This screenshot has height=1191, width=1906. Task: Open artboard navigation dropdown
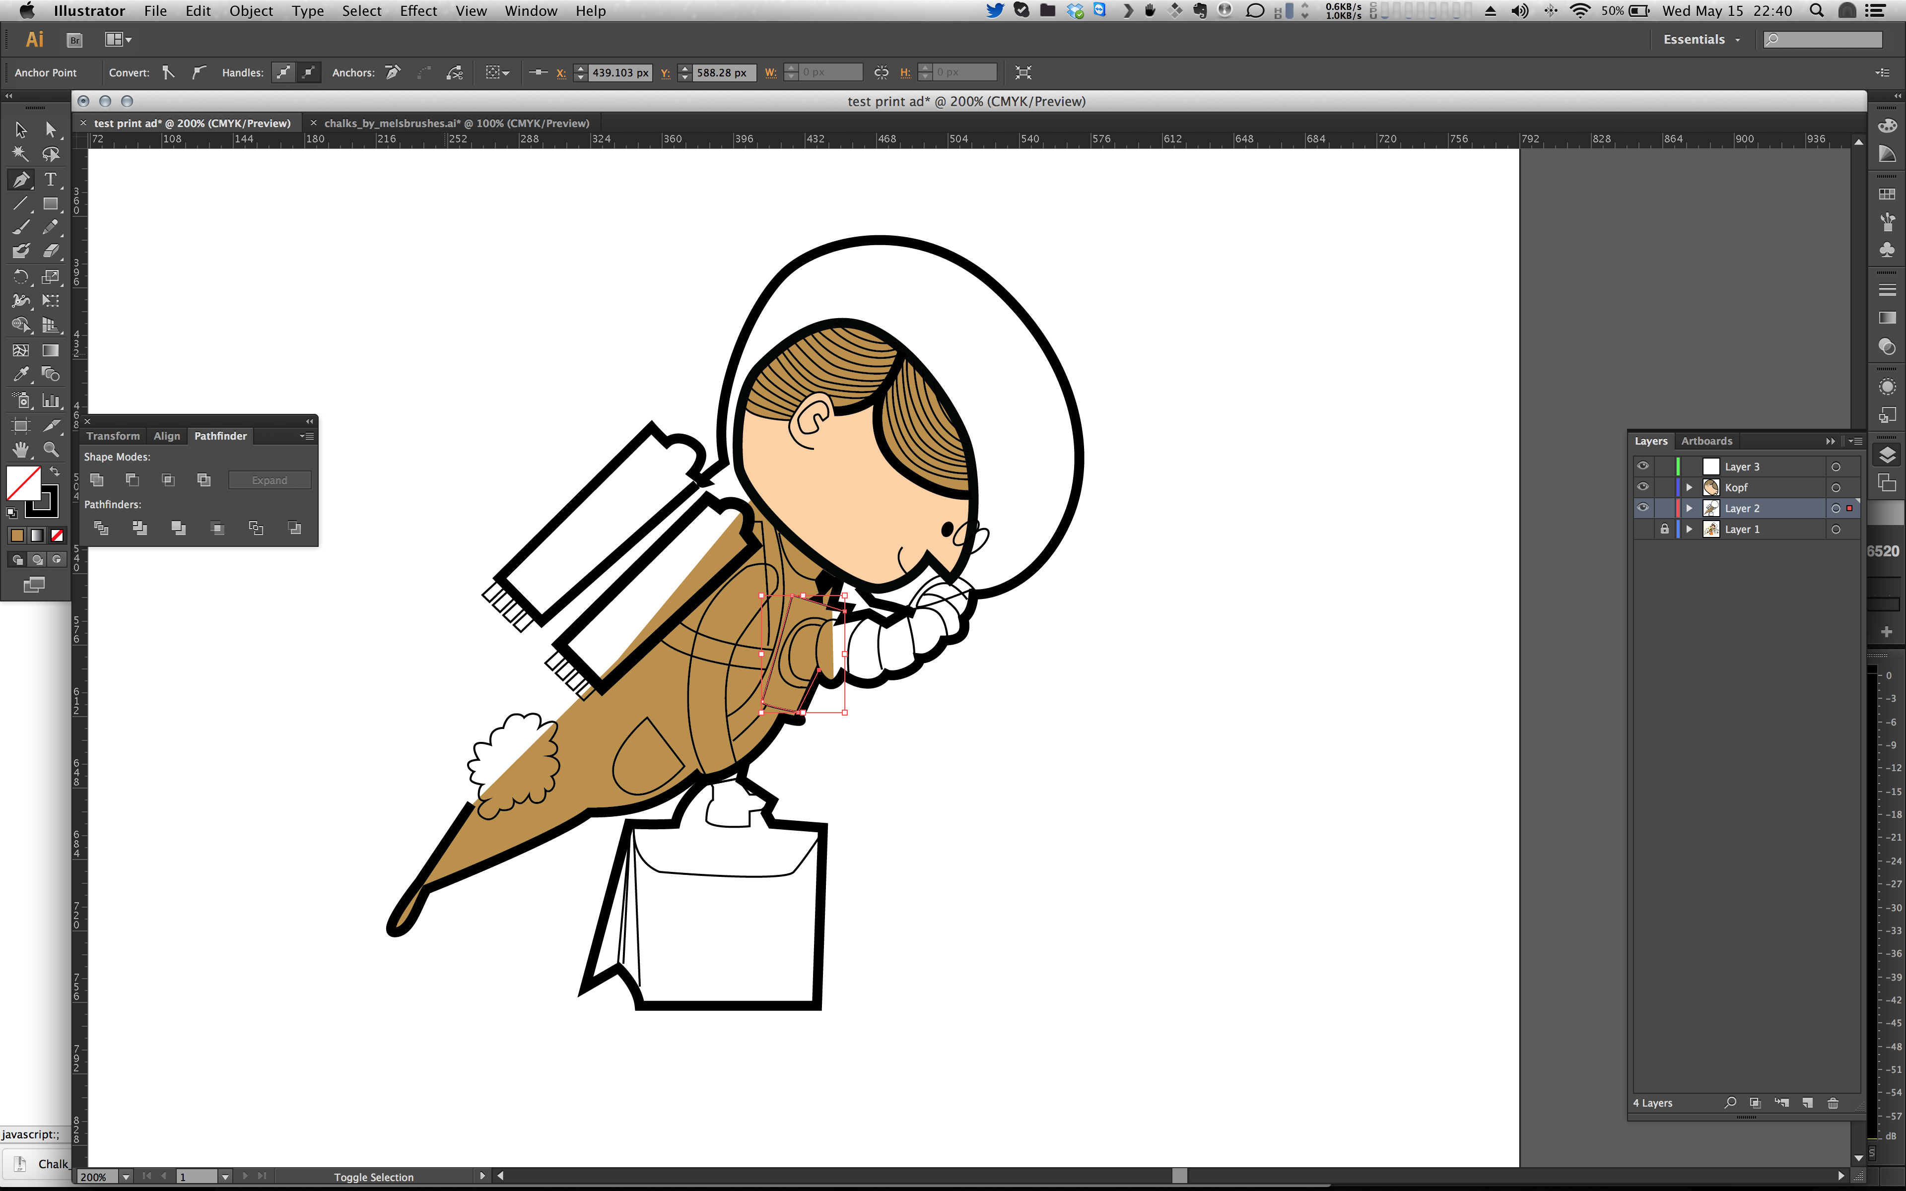[225, 1176]
